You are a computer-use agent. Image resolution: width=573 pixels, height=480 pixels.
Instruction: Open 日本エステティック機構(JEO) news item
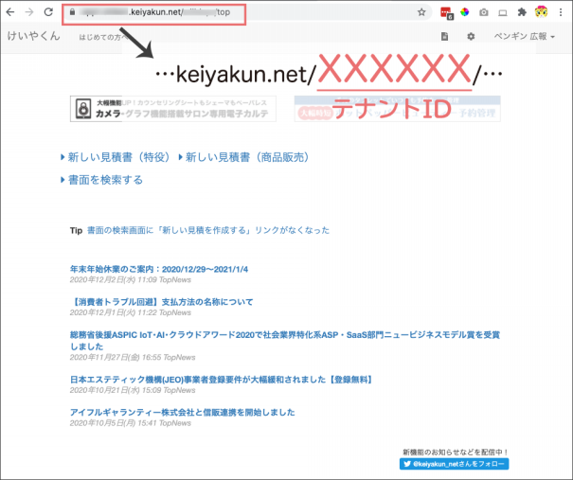[223, 380]
